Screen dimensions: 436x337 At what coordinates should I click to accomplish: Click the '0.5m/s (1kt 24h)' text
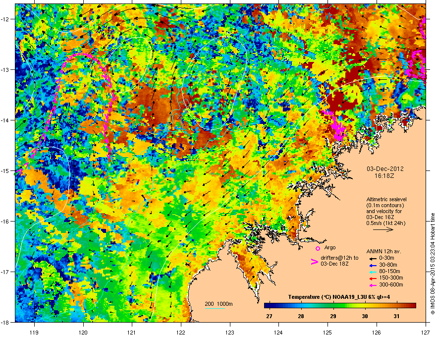point(386,223)
